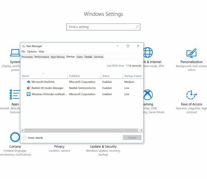Open Personalization monitor and brush icon
The image size is (207, 179).
(x=191, y=53)
